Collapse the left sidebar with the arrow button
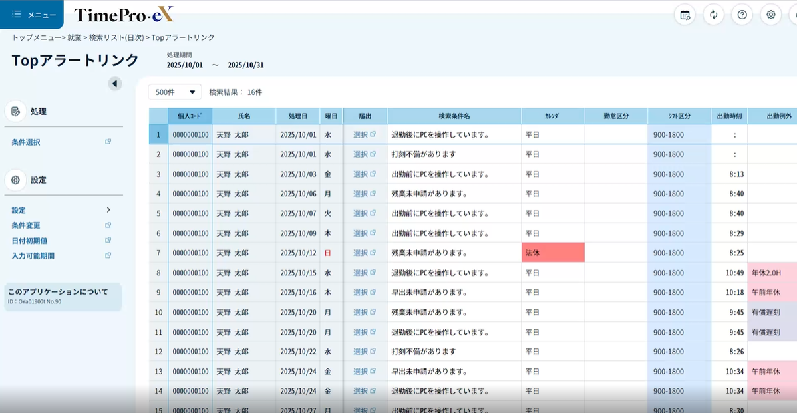797x413 pixels. 115,83
